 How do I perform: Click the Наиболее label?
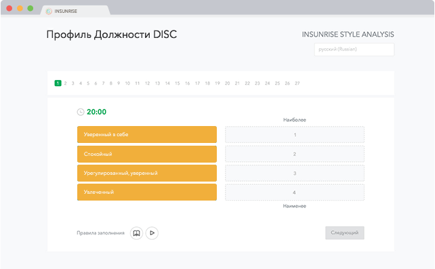coord(295,120)
